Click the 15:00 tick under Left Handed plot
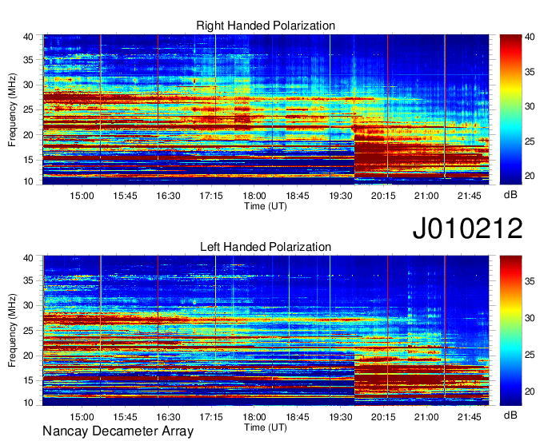 [82, 417]
